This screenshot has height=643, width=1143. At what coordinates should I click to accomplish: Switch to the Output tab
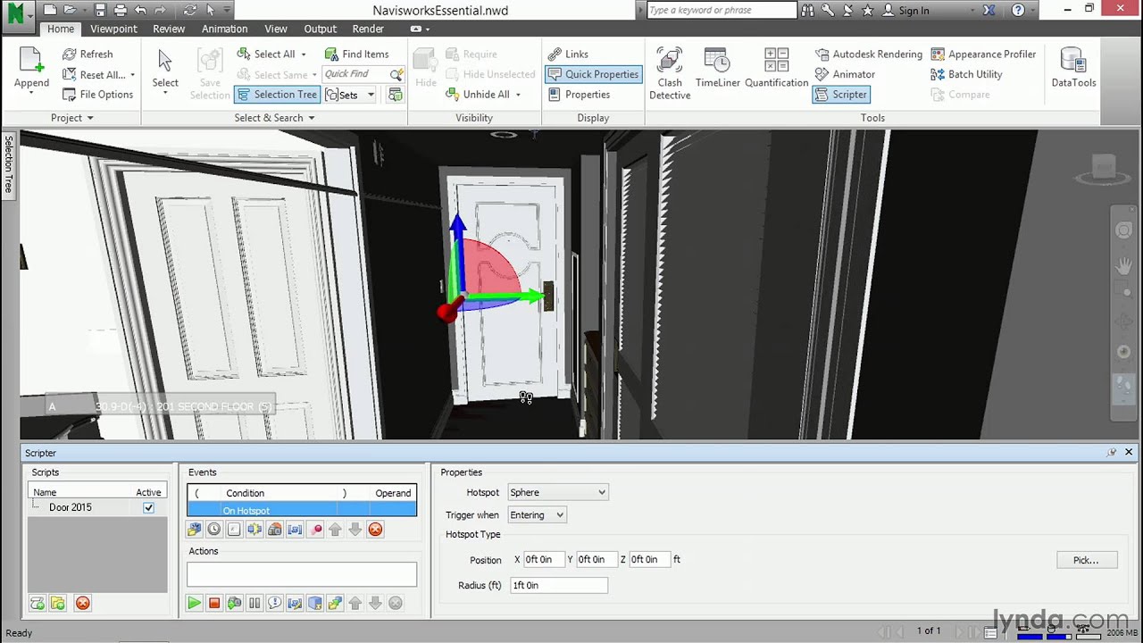point(320,29)
